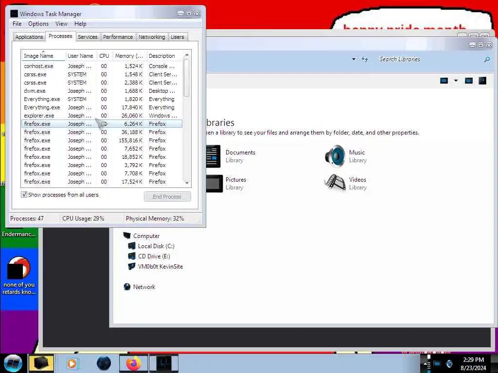Click the refresh arrows in Explorer address bar
Screen dimensions: 498x373
pyautogui.click(x=365, y=59)
